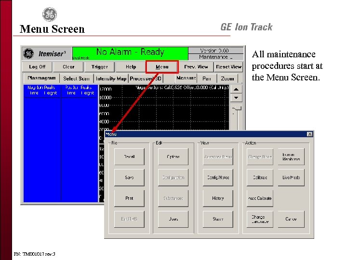347x260 pixels.
Task: Click the Advanced Menu button
Action: 218,156
